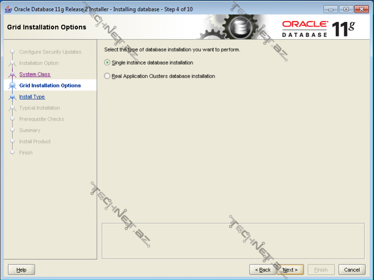The width and height of the screenshot is (374, 280).
Task: Open the System Class step link
Action: coord(35,74)
